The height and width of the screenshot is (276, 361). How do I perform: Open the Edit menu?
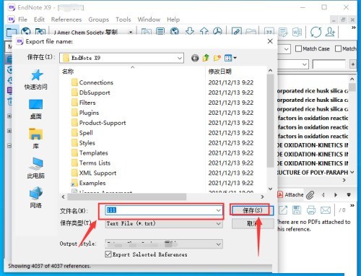click(39, 20)
